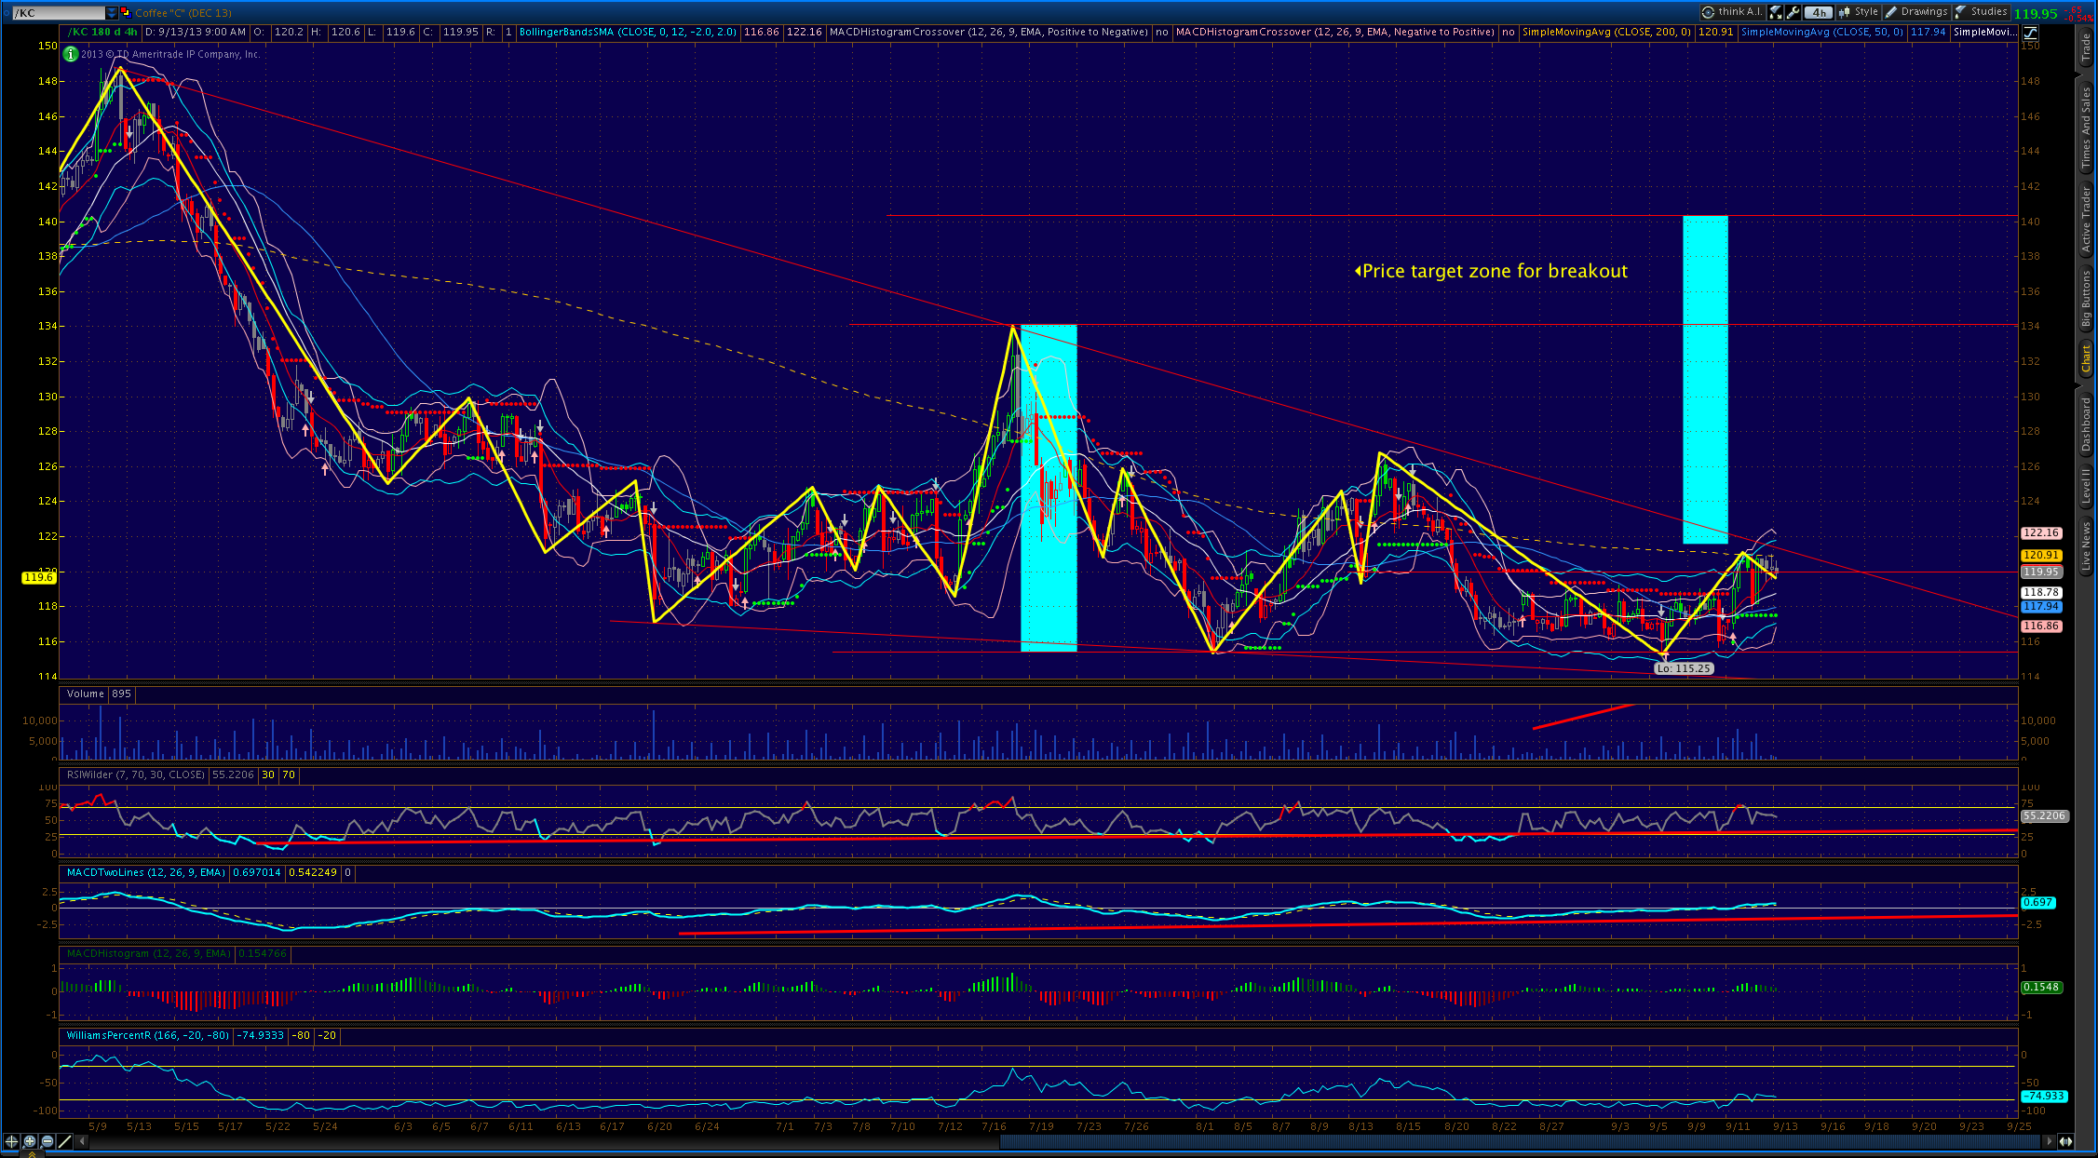Click the 55.2206 RSI value bubble
The width and height of the screenshot is (2098, 1158).
(2043, 815)
